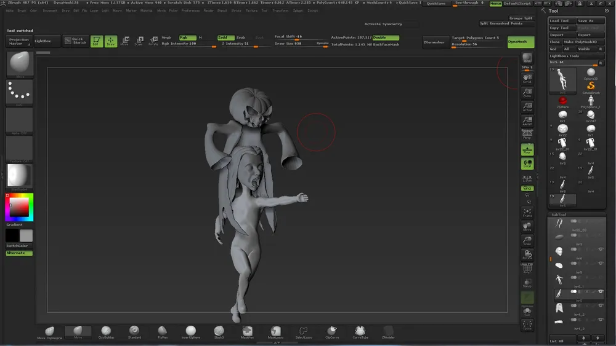Click the Scale transform mode icon
The height and width of the screenshot is (346, 616).
139,41
